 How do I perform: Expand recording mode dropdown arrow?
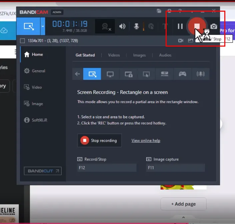[43, 26]
